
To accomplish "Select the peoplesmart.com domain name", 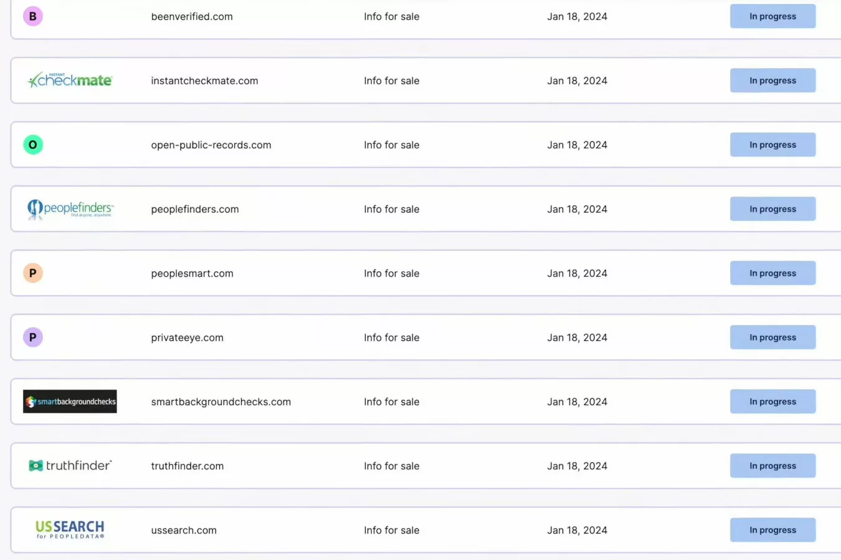I will click(192, 274).
